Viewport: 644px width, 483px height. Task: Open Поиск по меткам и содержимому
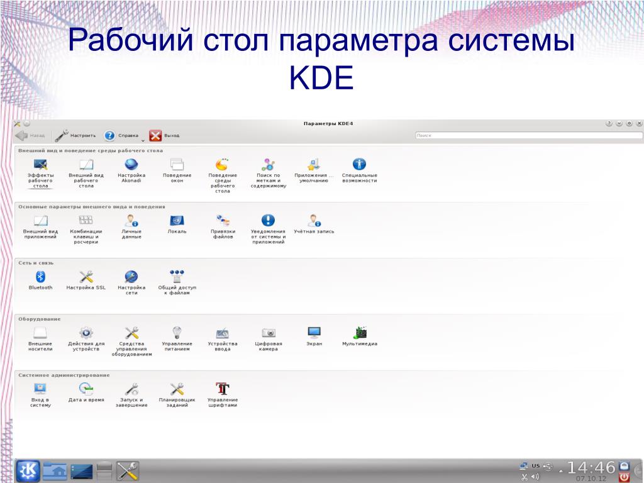pyautogui.click(x=268, y=174)
